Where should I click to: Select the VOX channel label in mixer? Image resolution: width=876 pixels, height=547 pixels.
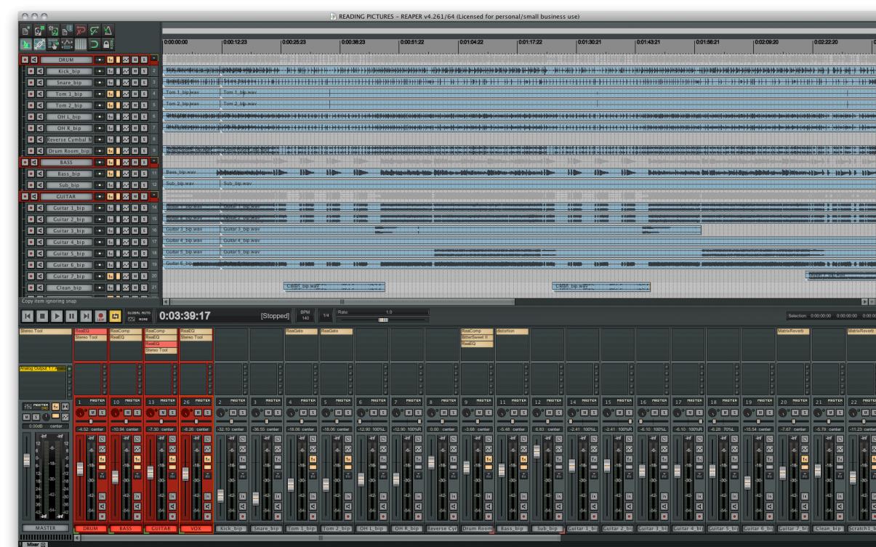196,527
